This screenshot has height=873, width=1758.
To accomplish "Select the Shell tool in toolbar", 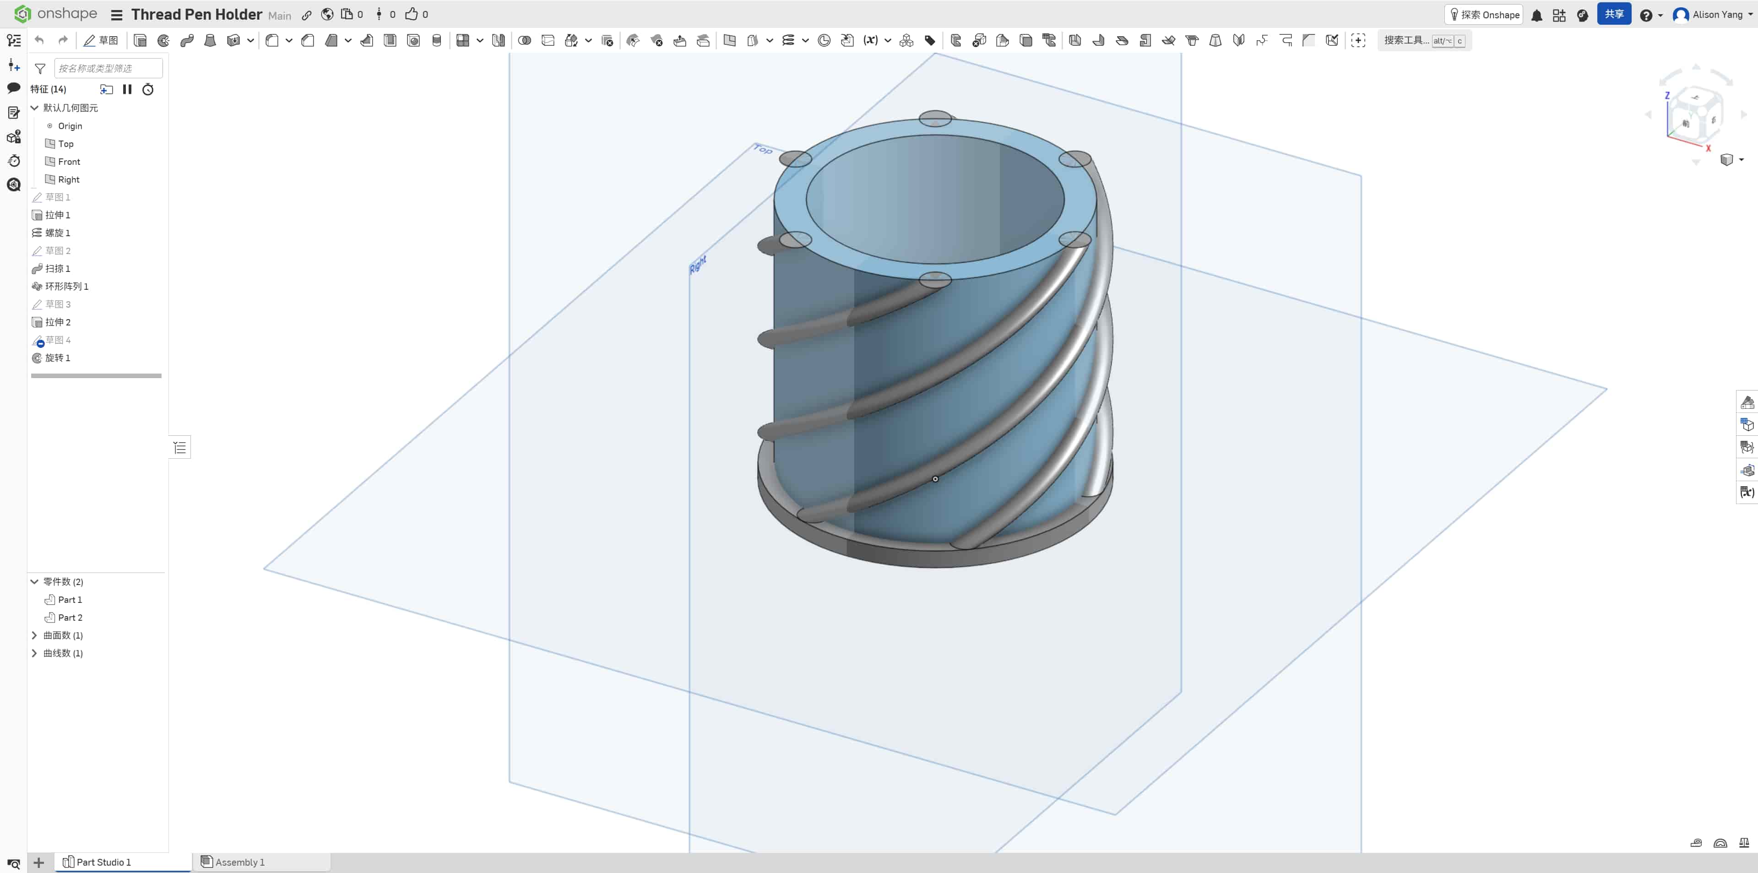I will (x=391, y=40).
